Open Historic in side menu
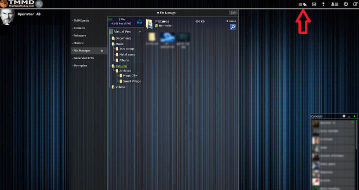Image resolution: width=359 pixels, height=190 pixels. pos(78,43)
